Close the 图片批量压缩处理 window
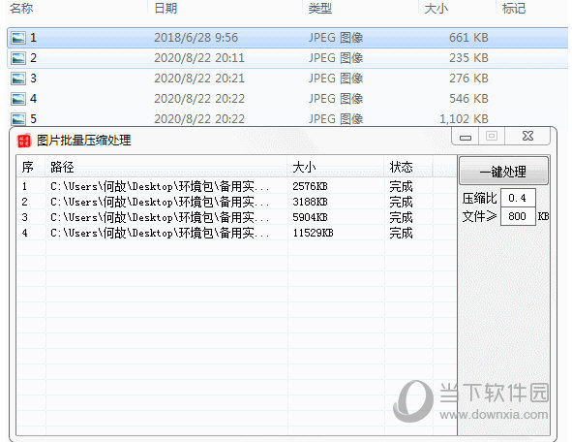This screenshot has width=572, height=443. point(527,137)
